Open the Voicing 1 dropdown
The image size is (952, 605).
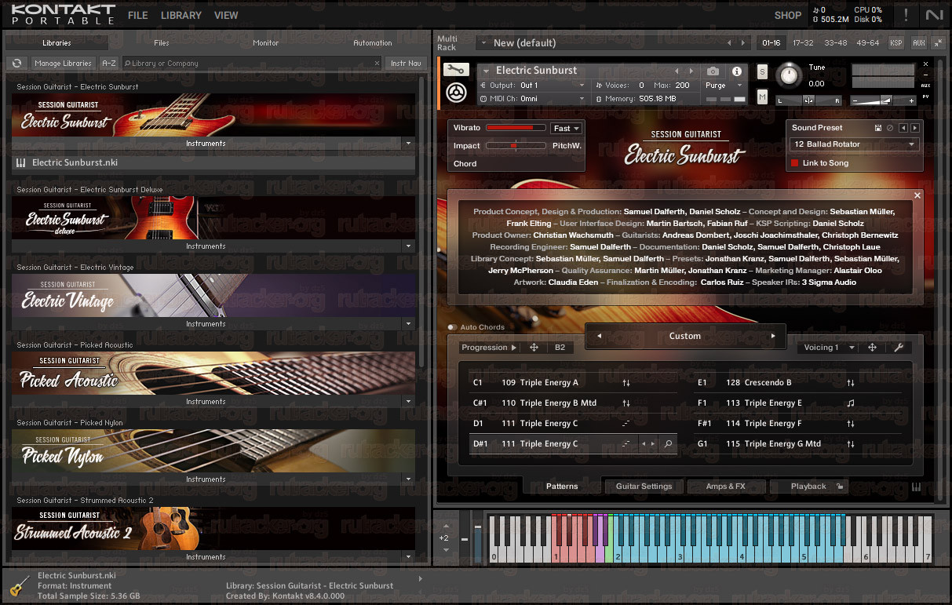829,348
